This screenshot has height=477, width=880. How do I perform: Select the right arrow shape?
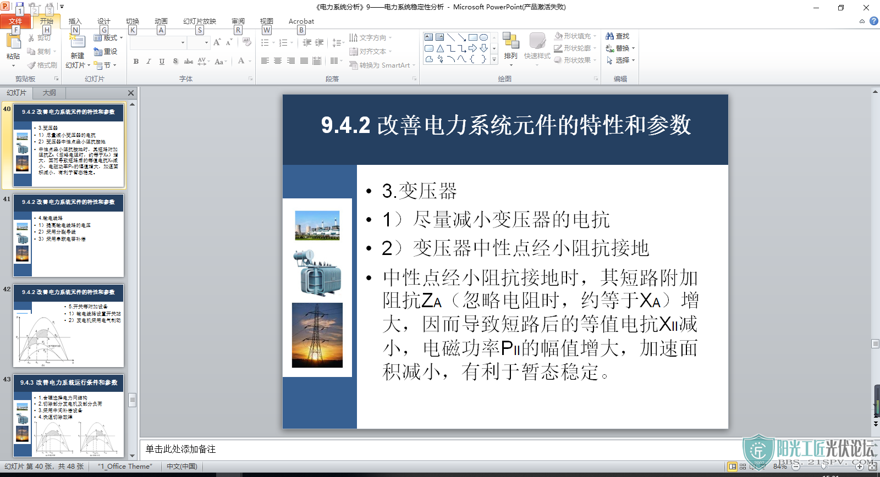473,48
